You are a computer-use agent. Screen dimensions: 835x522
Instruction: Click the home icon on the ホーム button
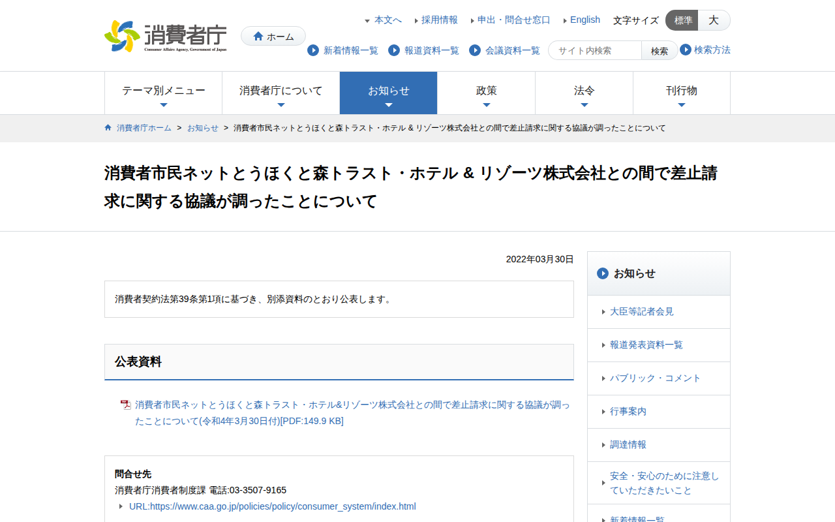click(x=259, y=36)
